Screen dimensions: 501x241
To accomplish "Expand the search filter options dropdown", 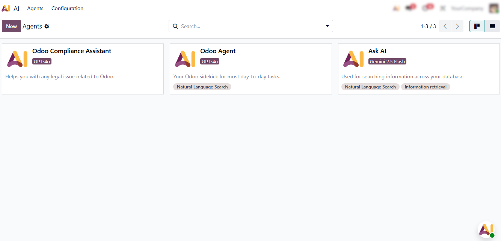I will click(327, 26).
